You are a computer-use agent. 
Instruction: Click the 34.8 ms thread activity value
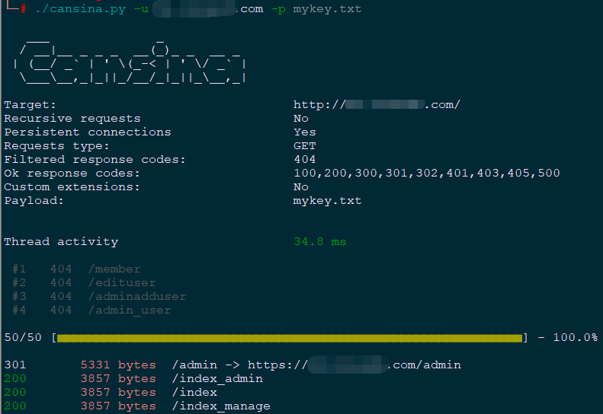(319, 241)
